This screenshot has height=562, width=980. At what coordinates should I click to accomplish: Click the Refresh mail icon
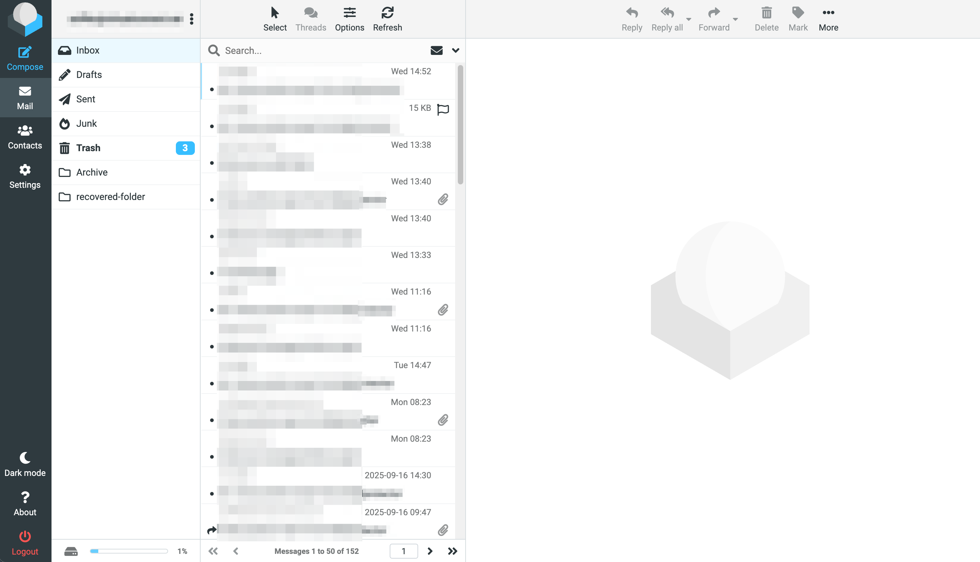[x=387, y=13]
